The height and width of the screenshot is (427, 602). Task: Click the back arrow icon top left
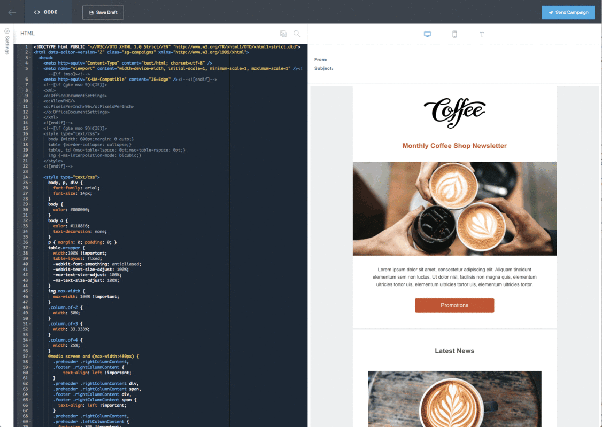pyautogui.click(x=12, y=12)
